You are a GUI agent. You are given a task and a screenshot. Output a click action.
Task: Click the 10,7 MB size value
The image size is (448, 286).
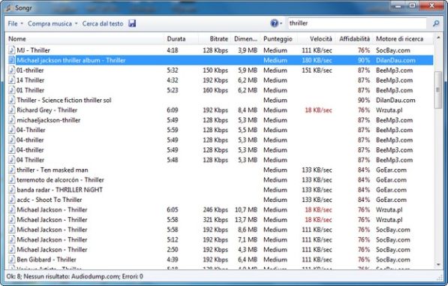pyautogui.click(x=246, y=209)
